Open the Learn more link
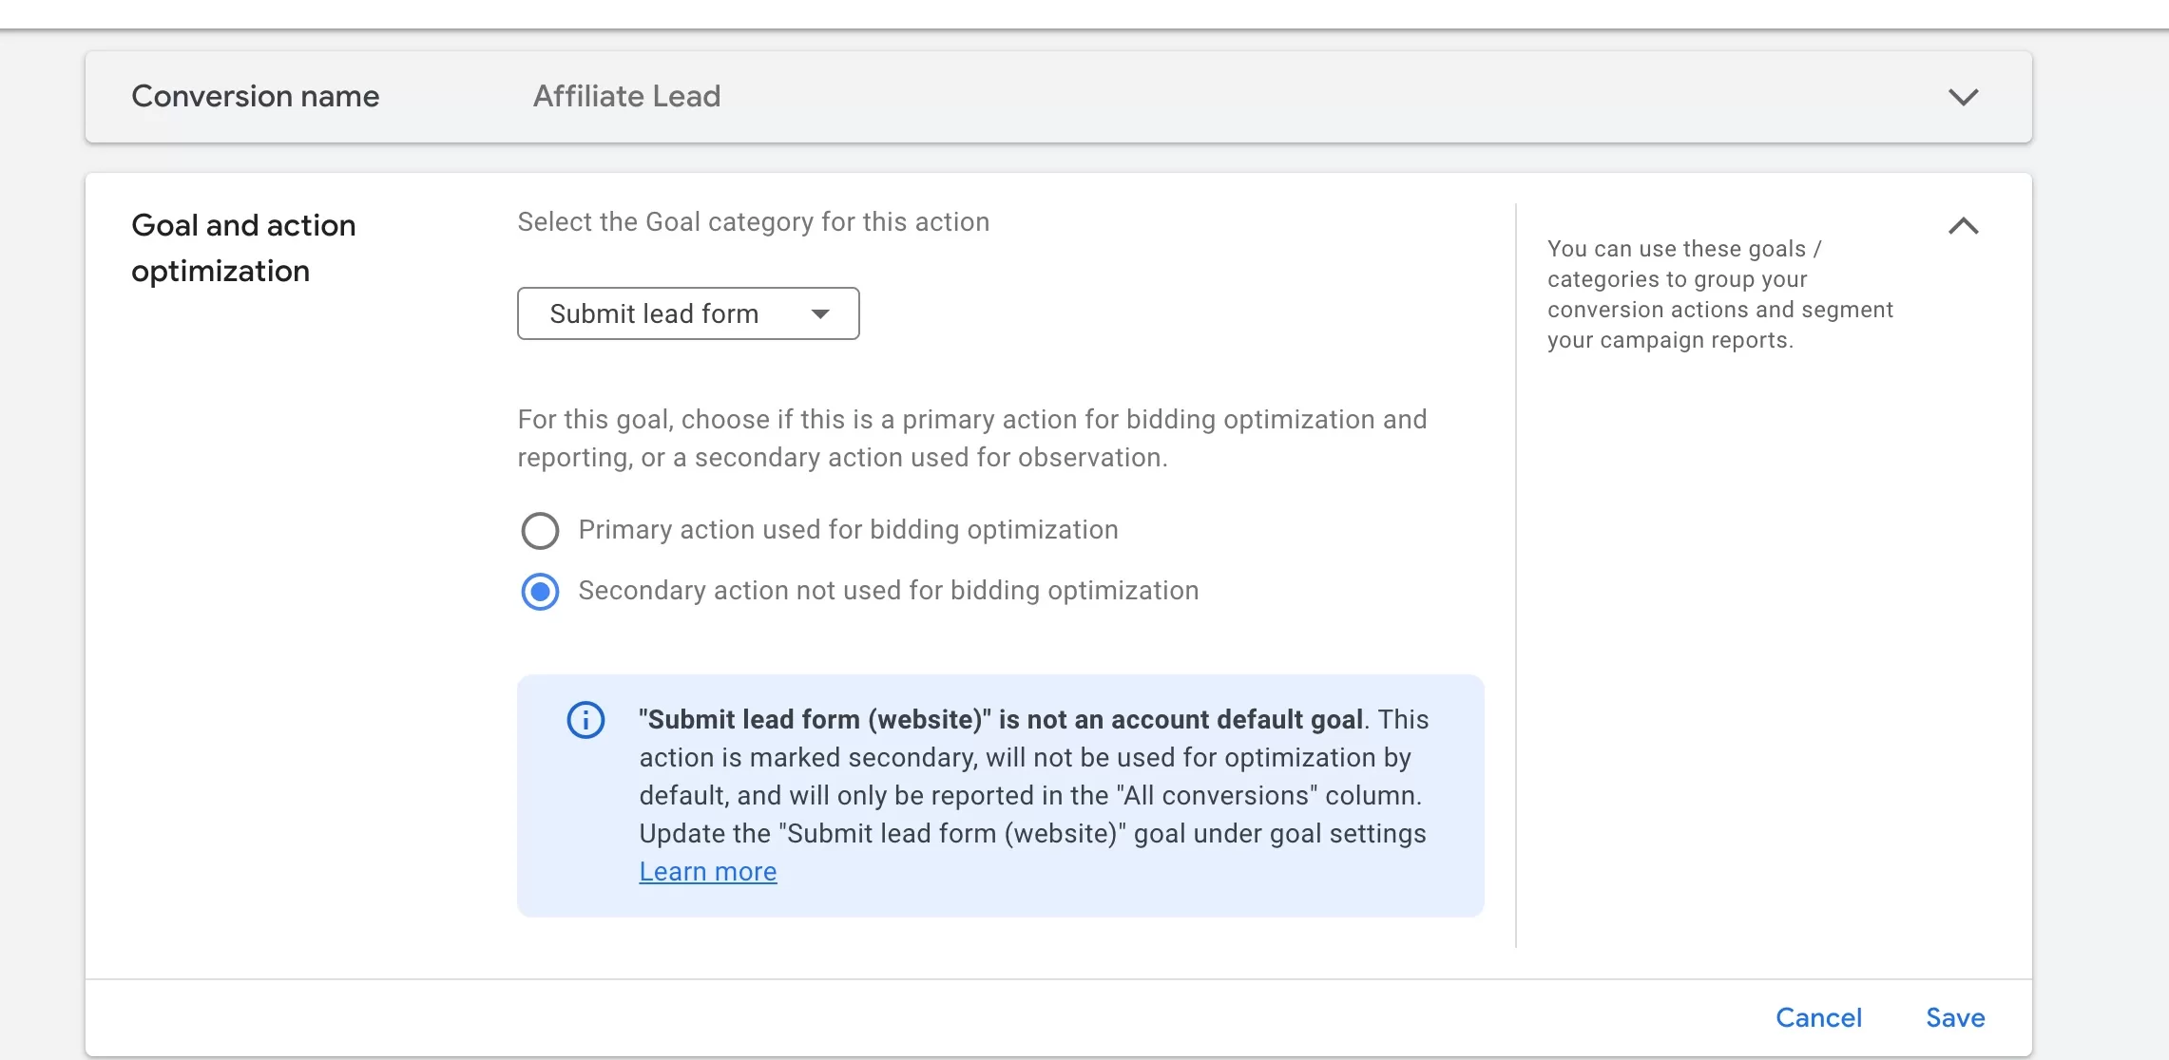Image resolution: width=2169 pixels, height=1060 pixels. [708, 871]
